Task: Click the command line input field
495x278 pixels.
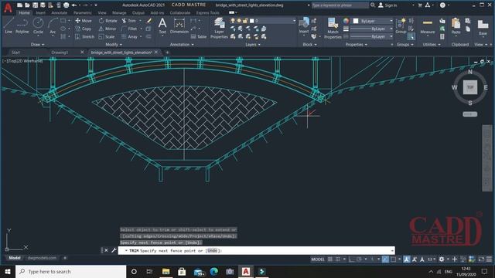Action: 256,250
